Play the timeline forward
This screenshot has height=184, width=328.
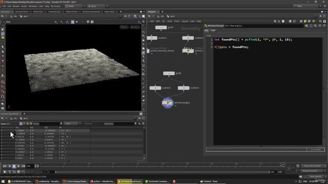18,166
